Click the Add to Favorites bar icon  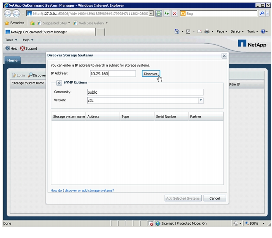pos(32,23)
